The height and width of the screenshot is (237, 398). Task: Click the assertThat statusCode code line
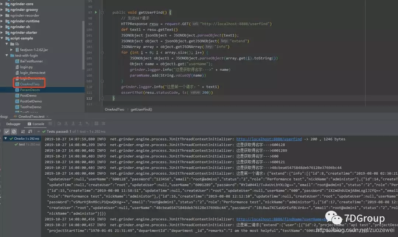coord(167,93)
